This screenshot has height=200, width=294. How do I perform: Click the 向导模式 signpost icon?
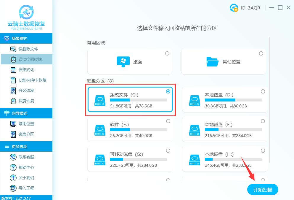[x=7, y=113]
